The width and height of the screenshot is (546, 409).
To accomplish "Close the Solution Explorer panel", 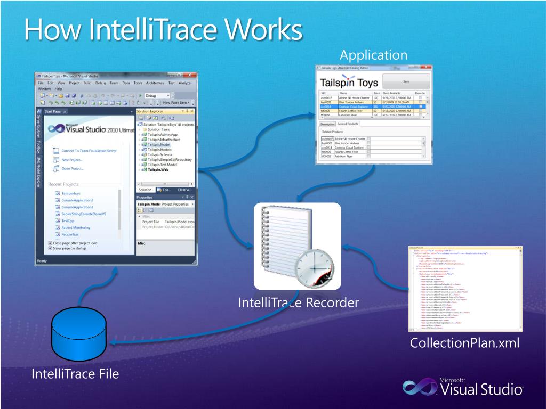I will (192, 111).
